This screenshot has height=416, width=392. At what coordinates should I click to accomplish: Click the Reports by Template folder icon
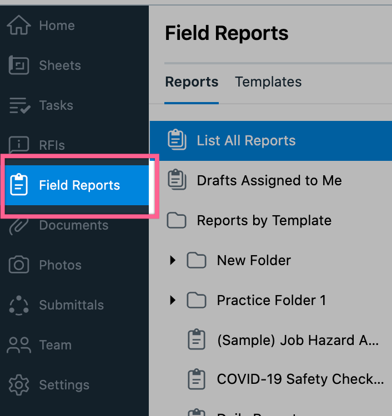pyautogui.click(x=177, y=220)
